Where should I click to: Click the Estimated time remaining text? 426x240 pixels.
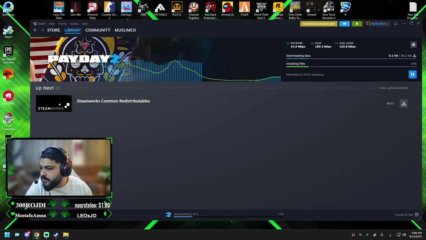(x=305, y=75)
